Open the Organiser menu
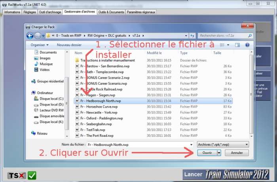 (40, 45)
